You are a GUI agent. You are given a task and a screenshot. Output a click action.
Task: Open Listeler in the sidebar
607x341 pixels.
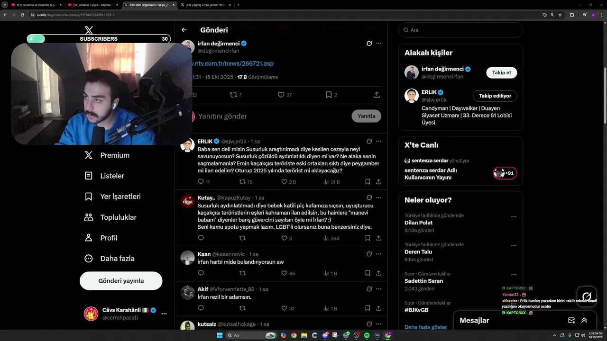[x=104, y=176]
